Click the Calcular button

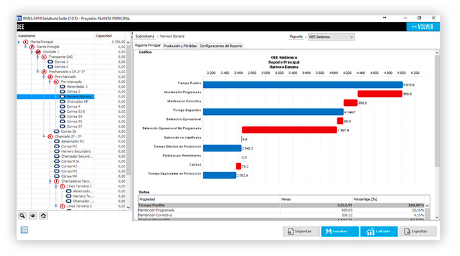tap(379, 232)
